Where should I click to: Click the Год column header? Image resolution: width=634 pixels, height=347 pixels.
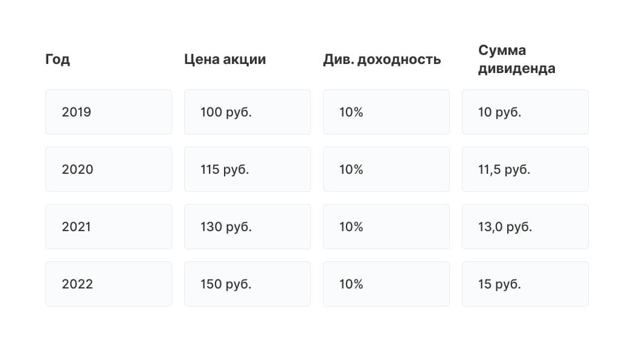pos(57,59)
